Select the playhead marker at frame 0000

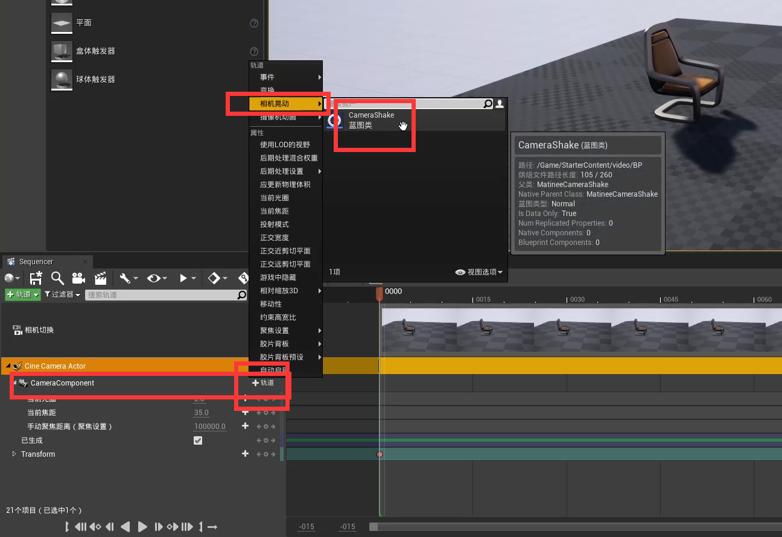point(380,294)
